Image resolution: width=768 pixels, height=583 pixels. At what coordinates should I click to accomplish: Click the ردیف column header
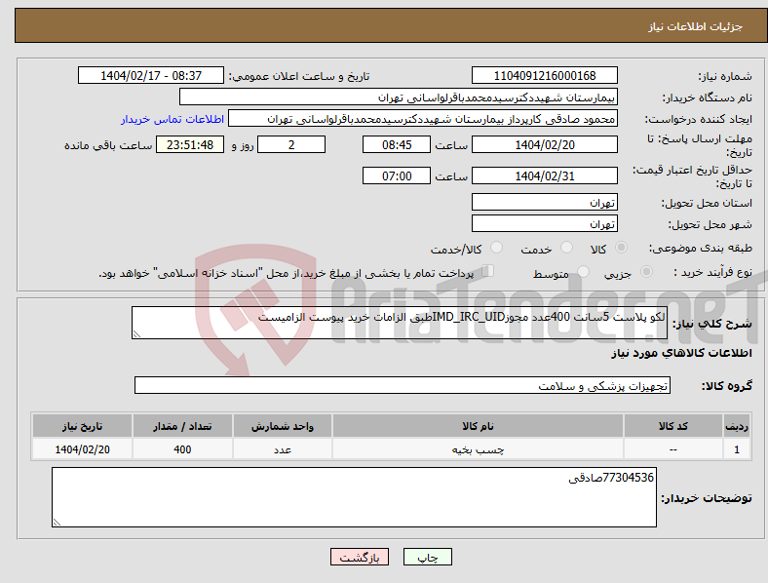click(737, 426)
